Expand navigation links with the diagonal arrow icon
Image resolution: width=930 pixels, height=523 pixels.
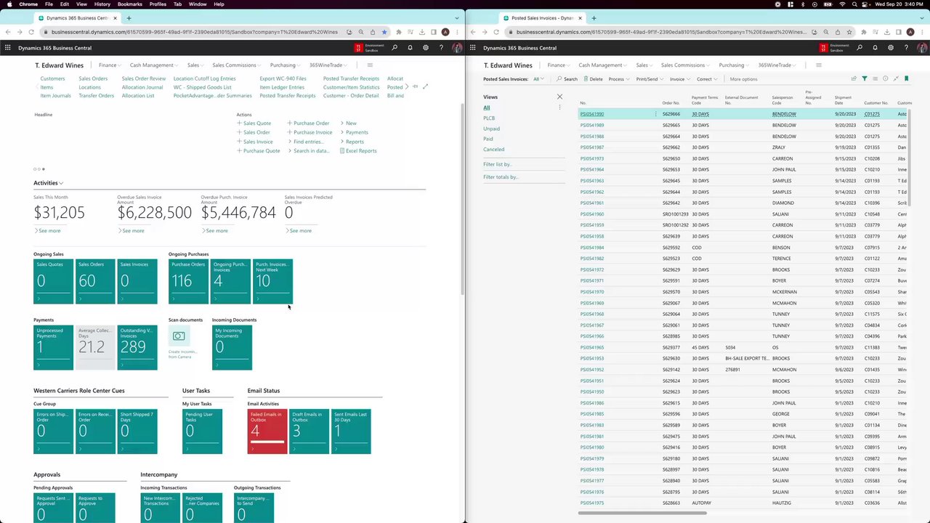point(425,86)
